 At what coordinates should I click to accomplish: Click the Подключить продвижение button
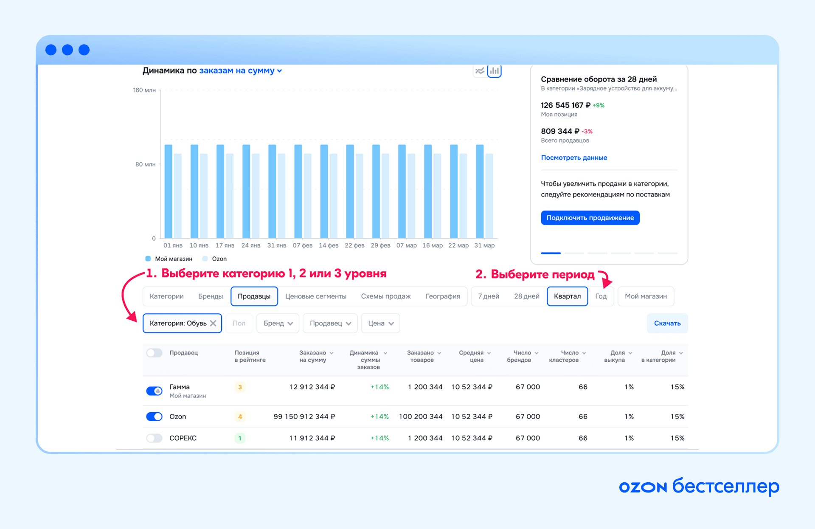(x=590, y=218)
